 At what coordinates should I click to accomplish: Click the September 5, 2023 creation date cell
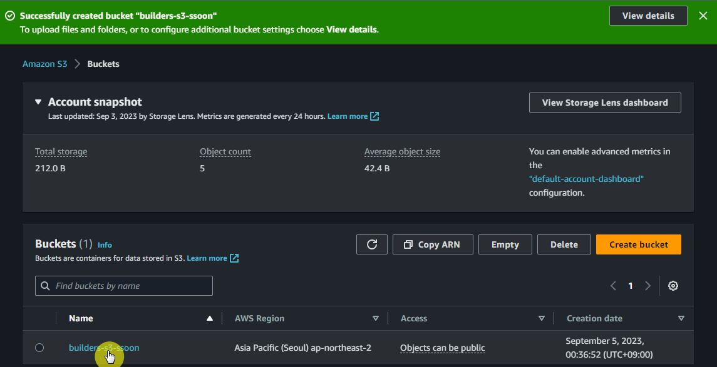609,348
